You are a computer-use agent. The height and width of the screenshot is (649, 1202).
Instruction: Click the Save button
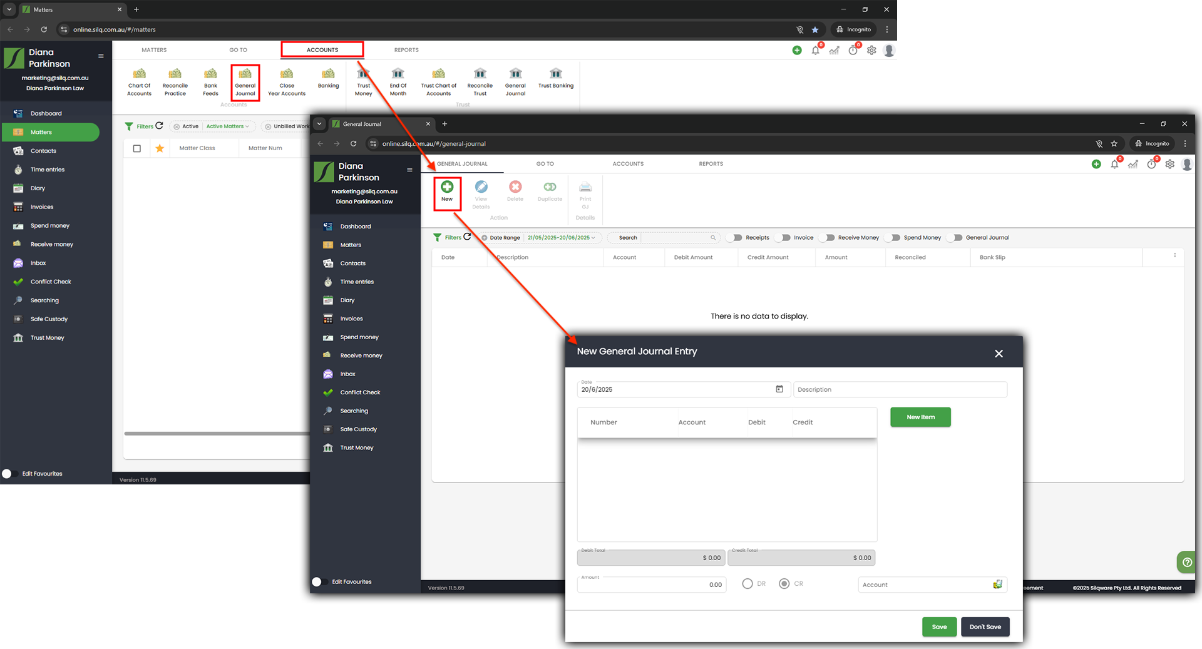(x=939, y=626)
